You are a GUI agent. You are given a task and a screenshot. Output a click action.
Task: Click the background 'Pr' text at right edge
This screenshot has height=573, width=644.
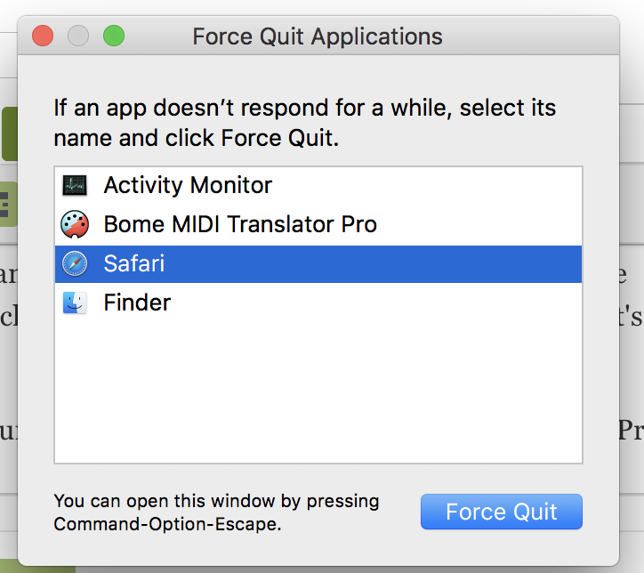tap(631, 431)
